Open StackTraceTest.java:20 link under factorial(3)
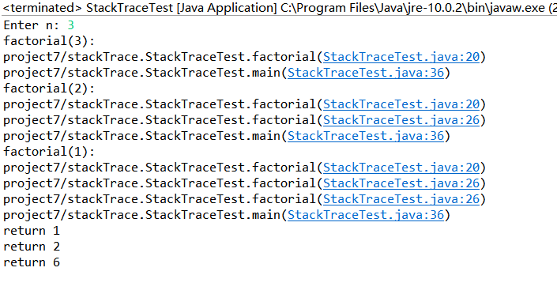This screenshot has height=294, width=557. point(401,57)
